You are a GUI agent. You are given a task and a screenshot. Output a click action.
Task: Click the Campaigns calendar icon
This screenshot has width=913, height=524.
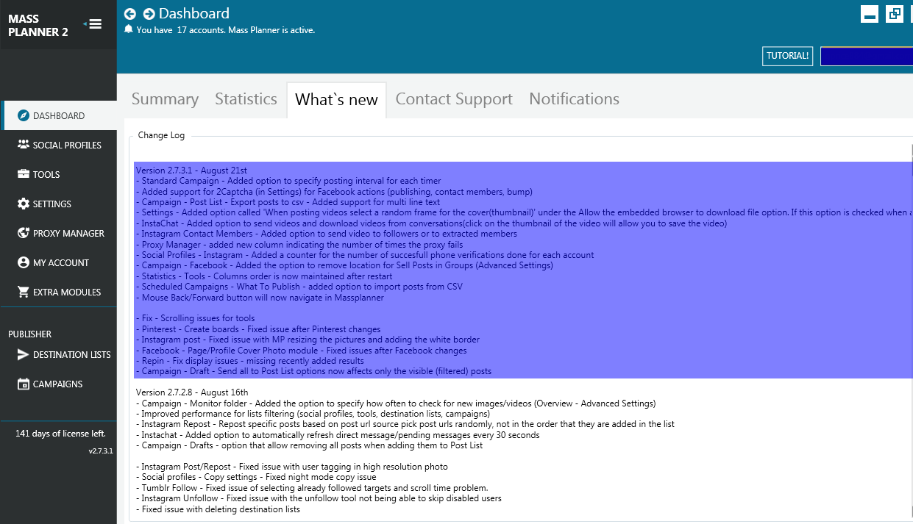pos(23,384)
